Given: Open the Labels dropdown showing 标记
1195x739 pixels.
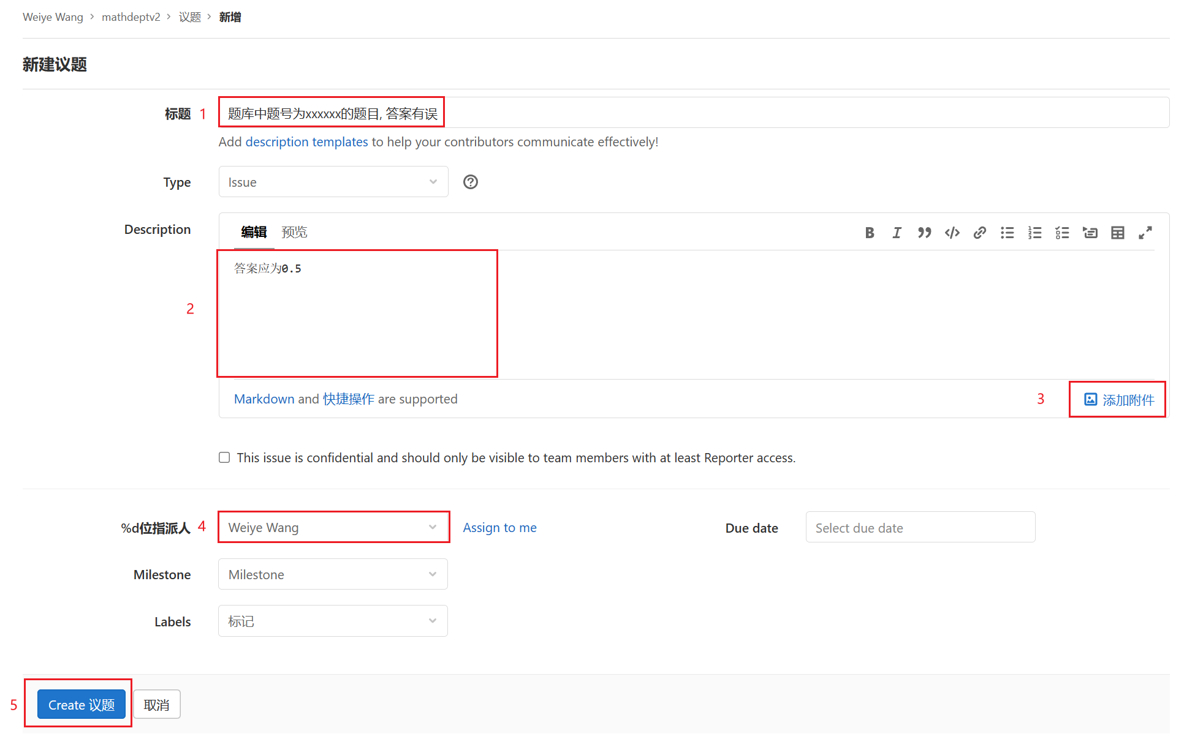Looking at the screenshot, I should click(333, 621).
